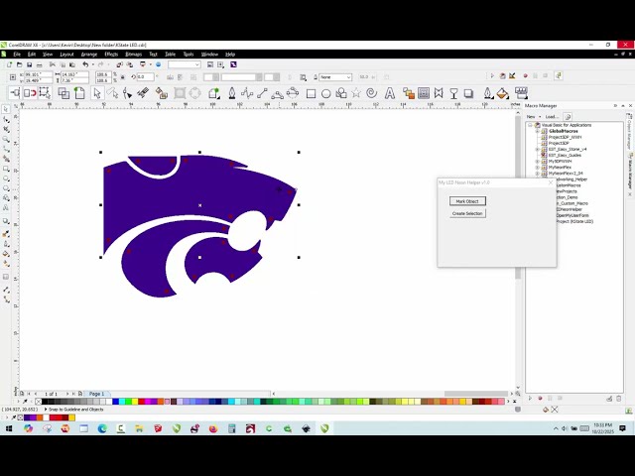Image resolution: width=635 pixels, height=476 pixels.
Task: Click the Outline pen nib icon near the fill bucket
Action: coord(488,93)
